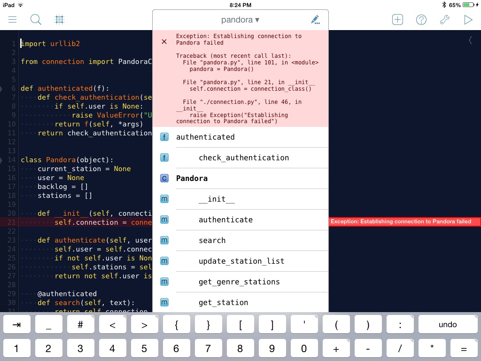Jump to update_station_list method
Viewport: 481px width, 361px height.
click(240, 261)
